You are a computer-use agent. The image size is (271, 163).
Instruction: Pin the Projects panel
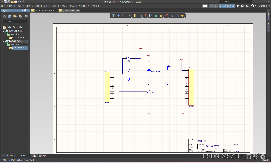pos(25,10)
